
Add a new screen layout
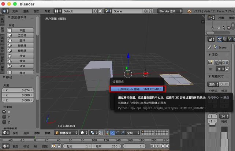95,11
